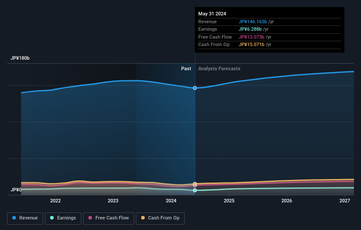361x230 pixels.
Task: Click the JP¥15.071b cash from op value
Action: [252, 45]
